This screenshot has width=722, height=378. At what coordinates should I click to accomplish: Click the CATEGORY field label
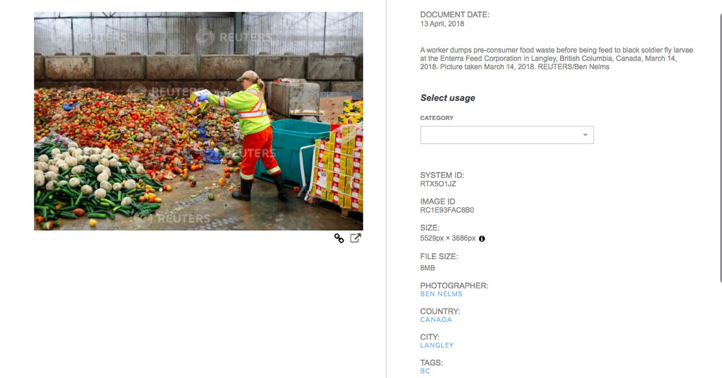click(x=437, y=118)
